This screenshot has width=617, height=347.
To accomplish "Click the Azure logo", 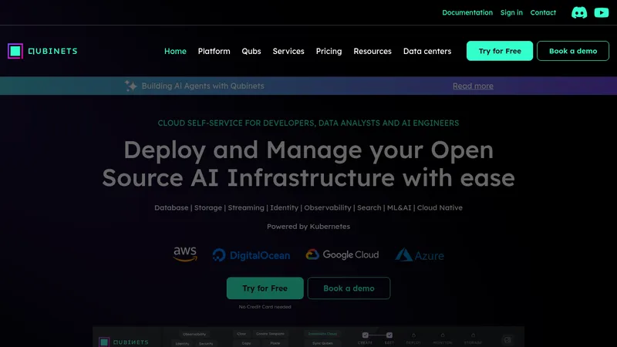I will pyautogui.click(x=420, y=255).
